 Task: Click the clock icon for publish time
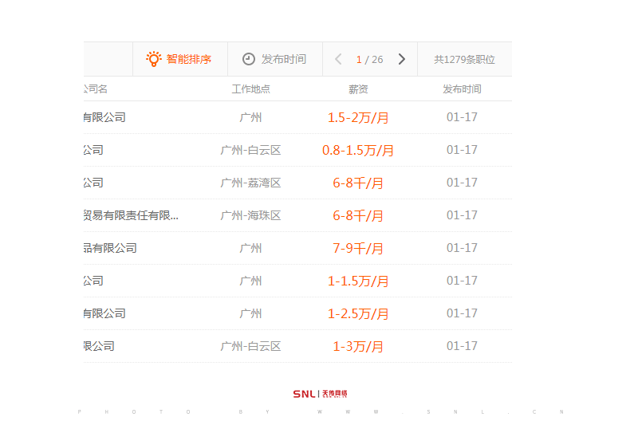249,59
